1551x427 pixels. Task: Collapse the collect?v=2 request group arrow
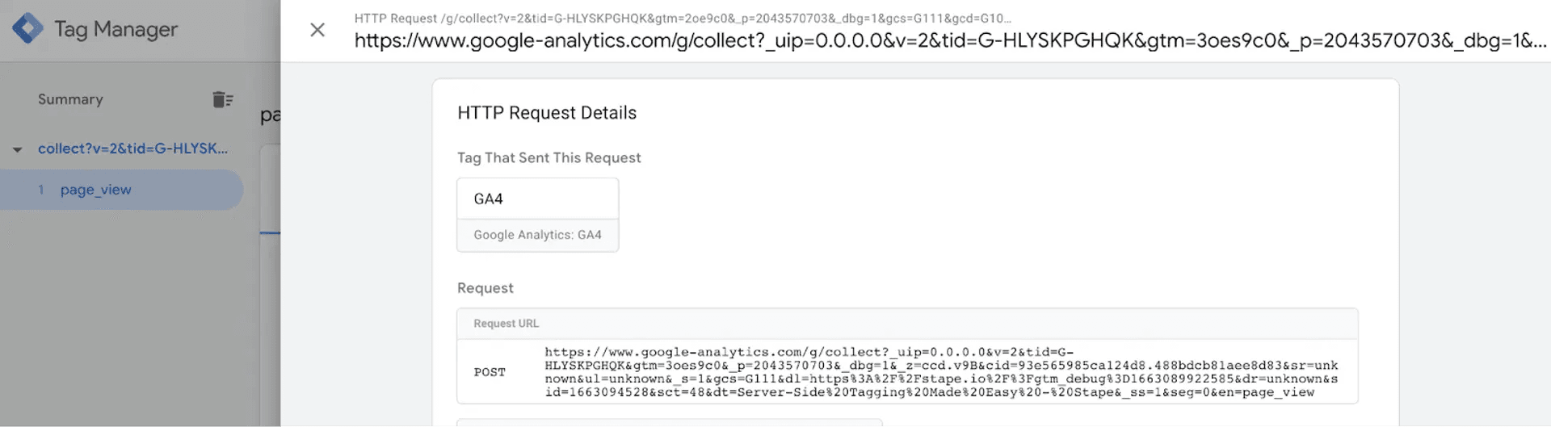coord(17,149)
